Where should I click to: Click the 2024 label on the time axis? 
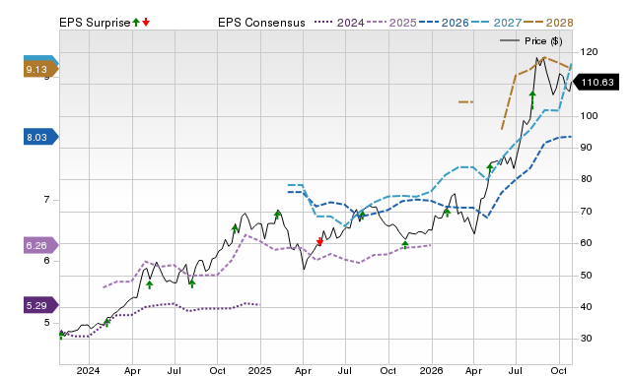click(88, 370)
